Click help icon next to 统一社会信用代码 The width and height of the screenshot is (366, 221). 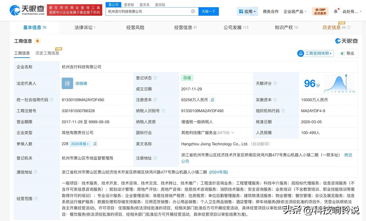coord(51,100)
